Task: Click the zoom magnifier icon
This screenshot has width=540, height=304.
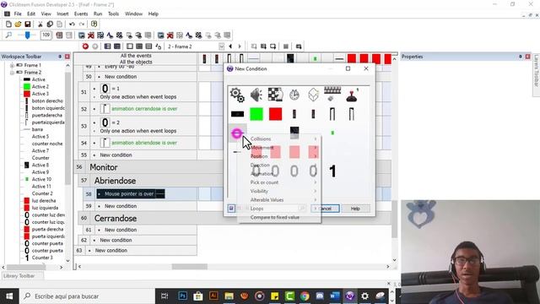Action: click(8, 35)
